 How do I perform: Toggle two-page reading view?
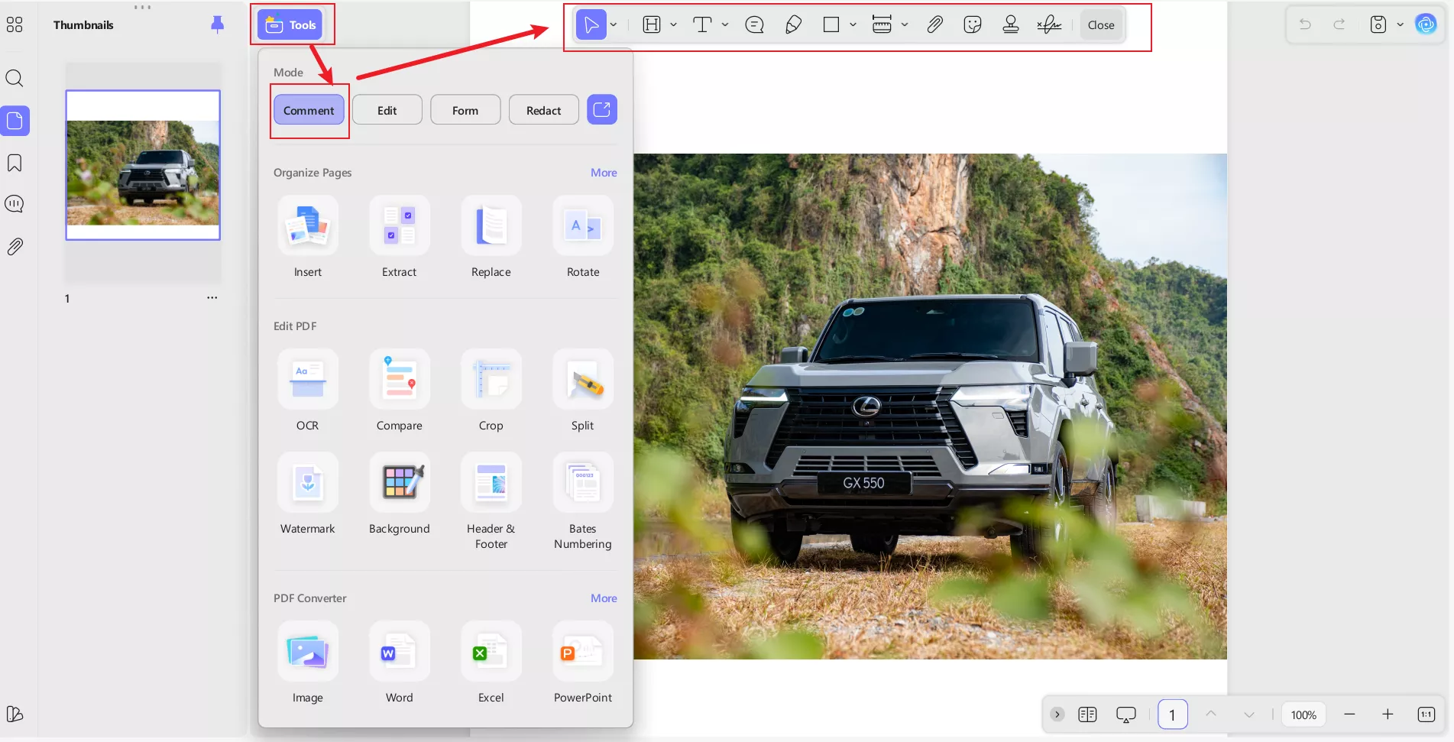pos(1087,714)
